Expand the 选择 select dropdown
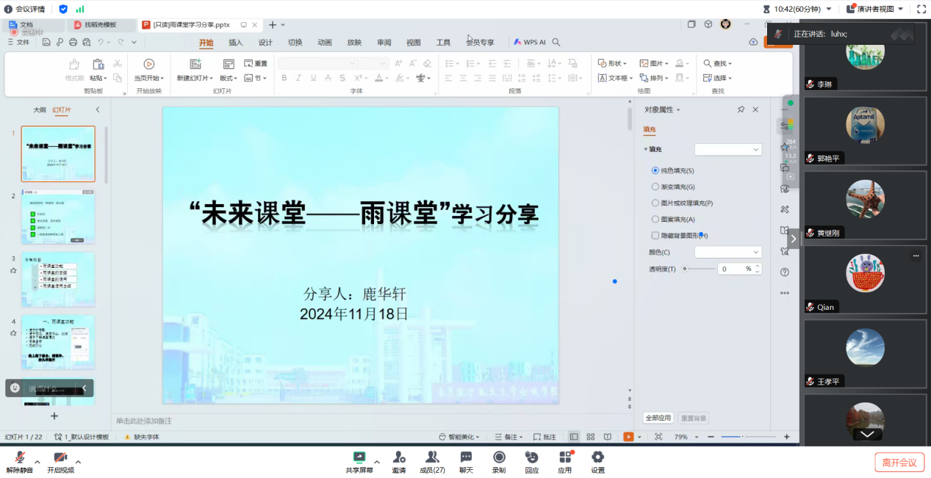This screenshot has height=478, width=931. coord(718,78)
